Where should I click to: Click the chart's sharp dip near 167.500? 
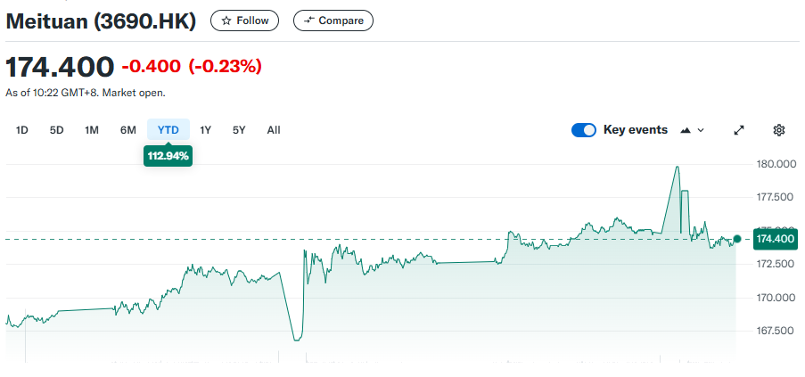[297, 339]
